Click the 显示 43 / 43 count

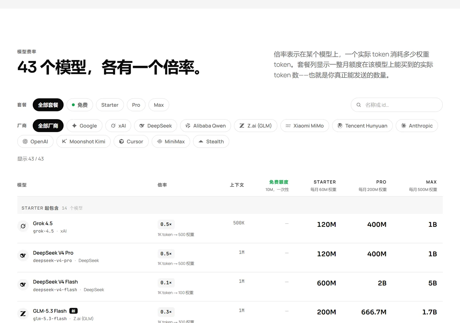click(x=30, y=159)
